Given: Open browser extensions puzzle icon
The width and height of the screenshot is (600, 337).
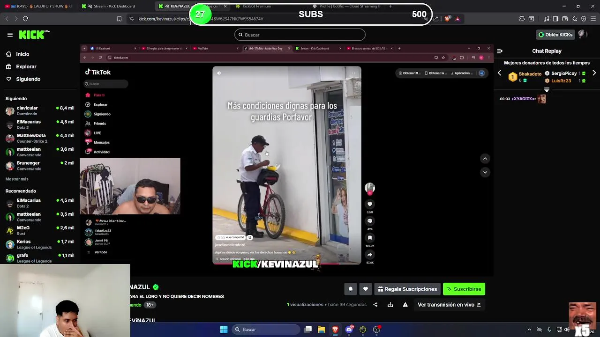Looking at the screenshot, I should coord(522,19).
